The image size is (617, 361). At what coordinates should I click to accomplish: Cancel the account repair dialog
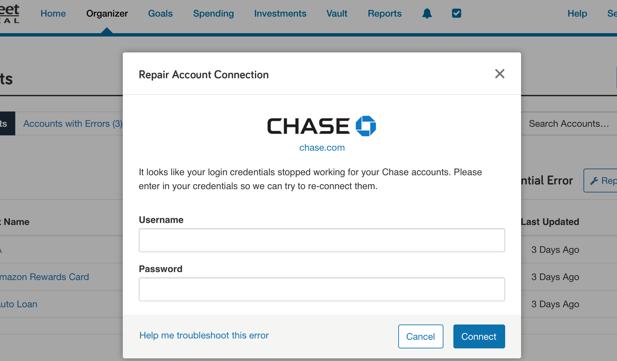click(421, 336)
